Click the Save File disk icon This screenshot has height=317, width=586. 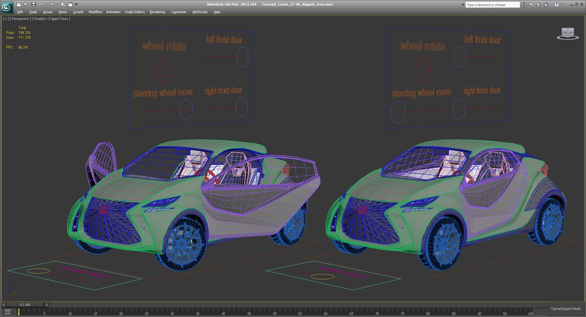click(34, 5)
